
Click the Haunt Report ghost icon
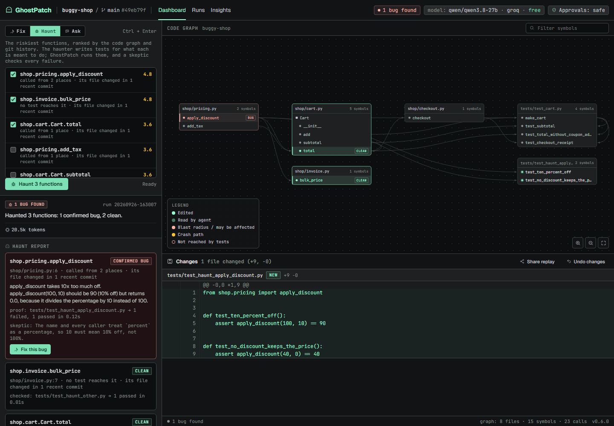click(x=8, y=246)
